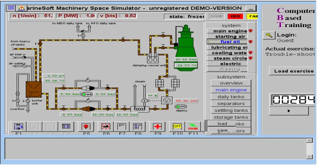Click the F9 red cross icon

coord(158,127)
